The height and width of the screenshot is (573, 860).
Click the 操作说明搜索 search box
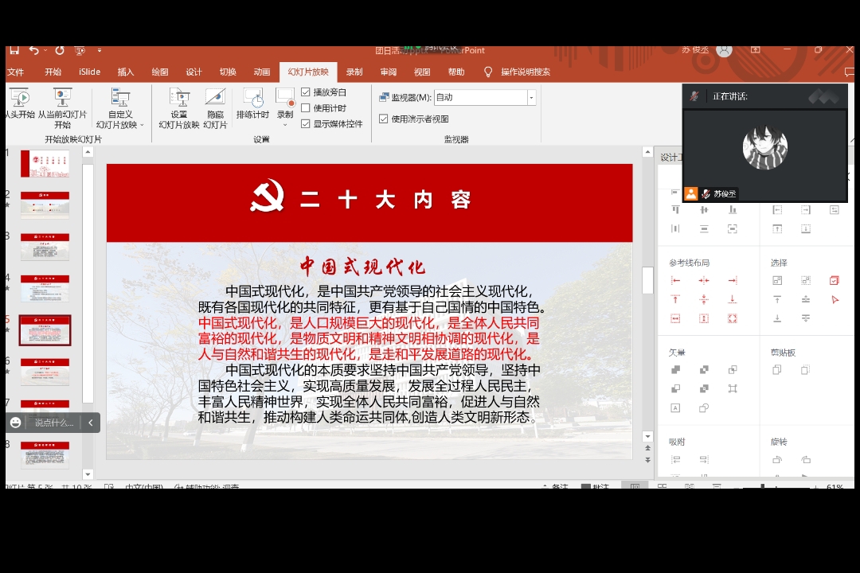coord(526,72)
